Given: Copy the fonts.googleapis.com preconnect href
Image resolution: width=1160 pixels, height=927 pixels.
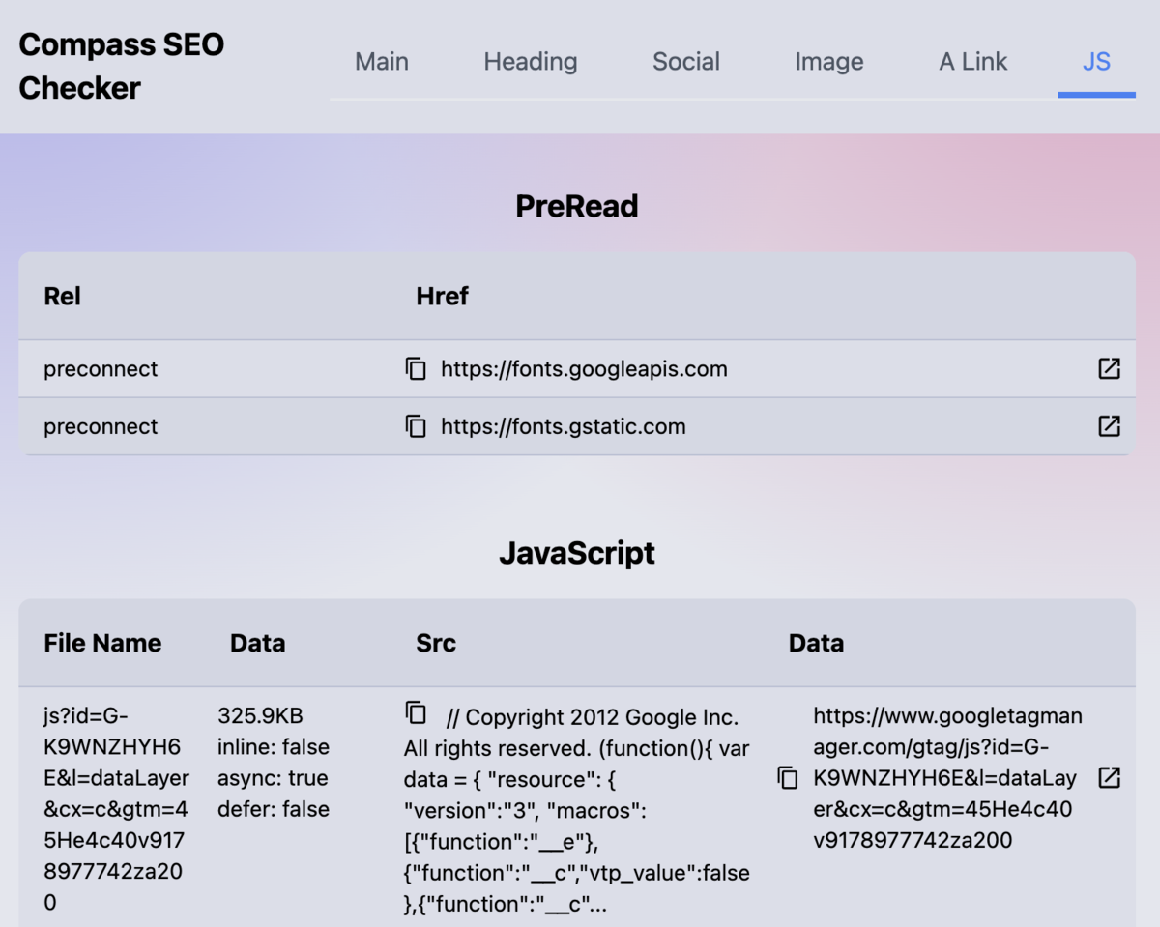Looking at the screenshot, I should (x=416, y=368).
